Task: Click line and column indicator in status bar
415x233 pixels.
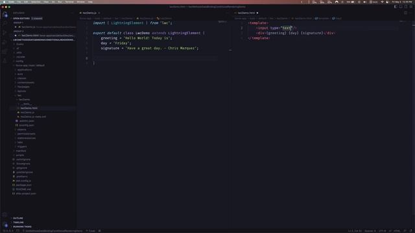Action: [x=355, y=231]
